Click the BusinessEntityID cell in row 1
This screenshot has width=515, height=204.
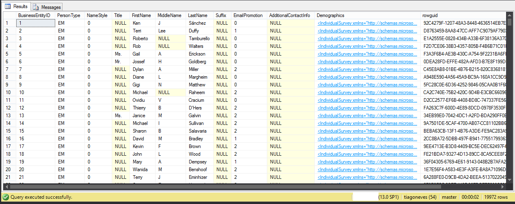tap(36, 23)
